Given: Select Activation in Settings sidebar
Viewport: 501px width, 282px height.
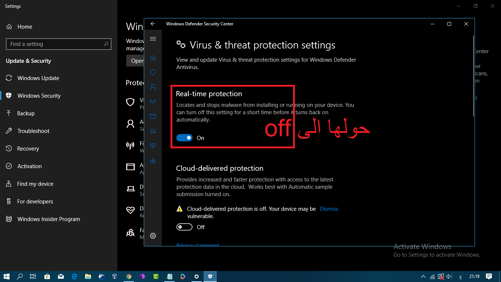Looking at the screenshot, I should (59, 166).
